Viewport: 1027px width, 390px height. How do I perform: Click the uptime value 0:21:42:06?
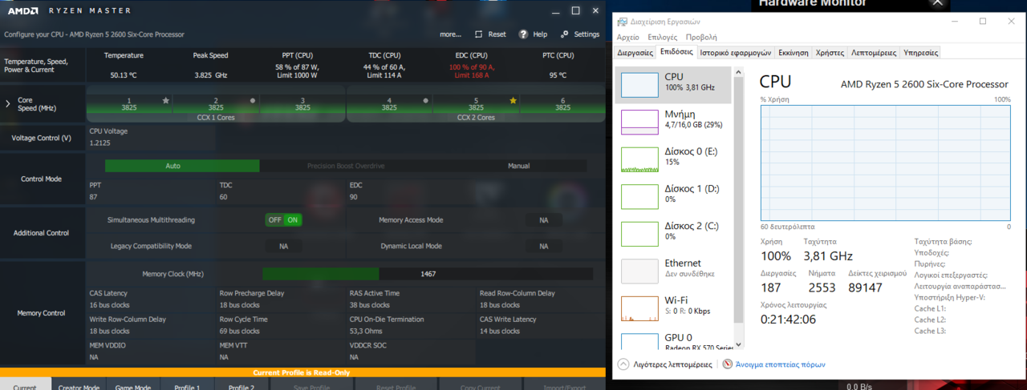pos(788,319)
